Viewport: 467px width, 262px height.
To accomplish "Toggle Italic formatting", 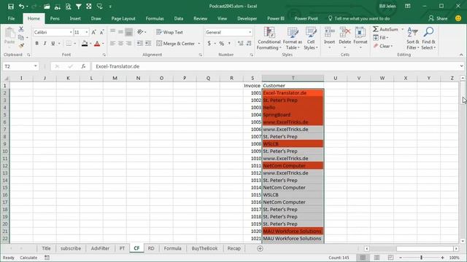I will point(45,44).
